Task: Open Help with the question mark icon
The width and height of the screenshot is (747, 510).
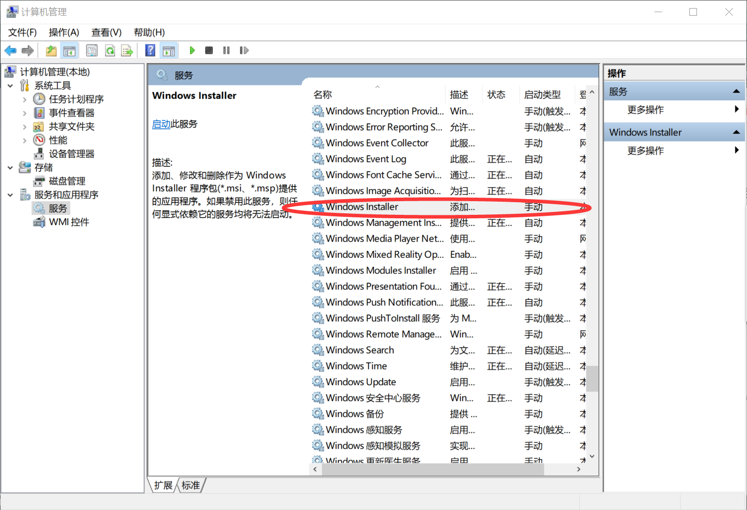Action: pos(150,51)
